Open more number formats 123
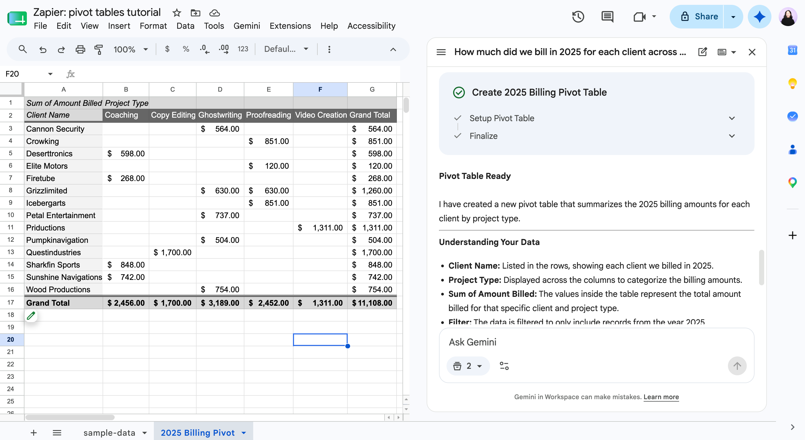Viewport: 805px width, 440px height. point(243,49)
